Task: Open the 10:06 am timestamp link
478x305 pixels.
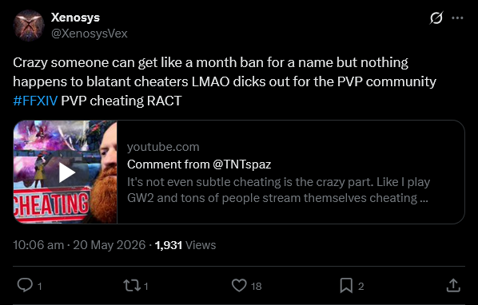Action: pos(38,245)
